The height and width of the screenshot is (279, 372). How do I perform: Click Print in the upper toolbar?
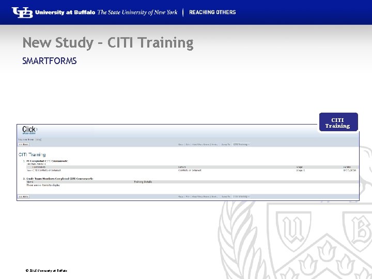pos(214,145)
